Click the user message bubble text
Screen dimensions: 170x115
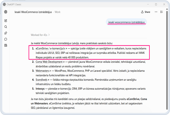pyautogui.click(x=126, y=22)
